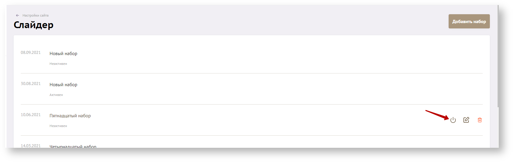The width and height of the screenshot is (513, 162).
Task: Toggle activation of Пятнадцатый набор with power icon
Action: coord(453,120)
